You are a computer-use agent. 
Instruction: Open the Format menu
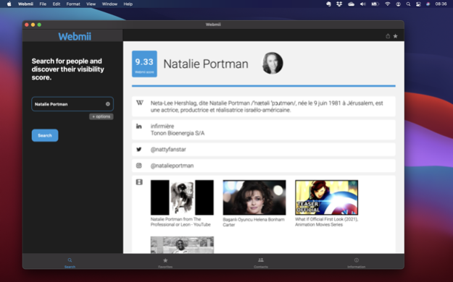[x=73, y=4]
